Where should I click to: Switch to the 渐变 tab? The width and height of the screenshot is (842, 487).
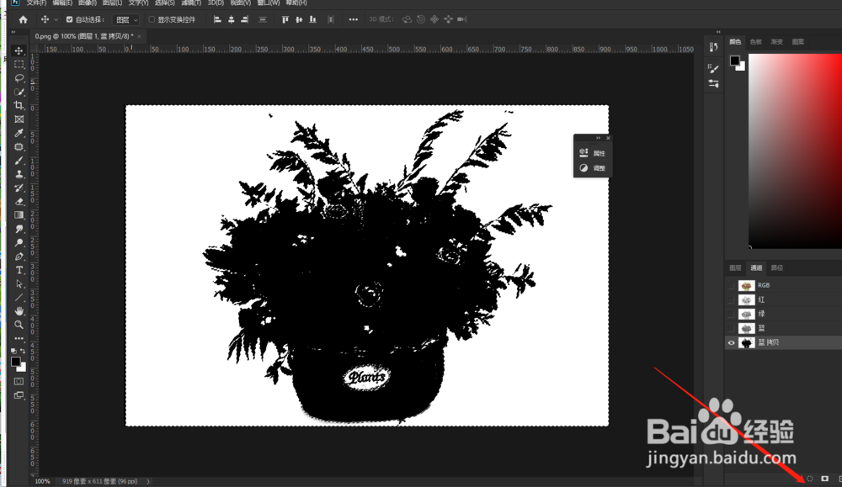click(x=777, y=42)
